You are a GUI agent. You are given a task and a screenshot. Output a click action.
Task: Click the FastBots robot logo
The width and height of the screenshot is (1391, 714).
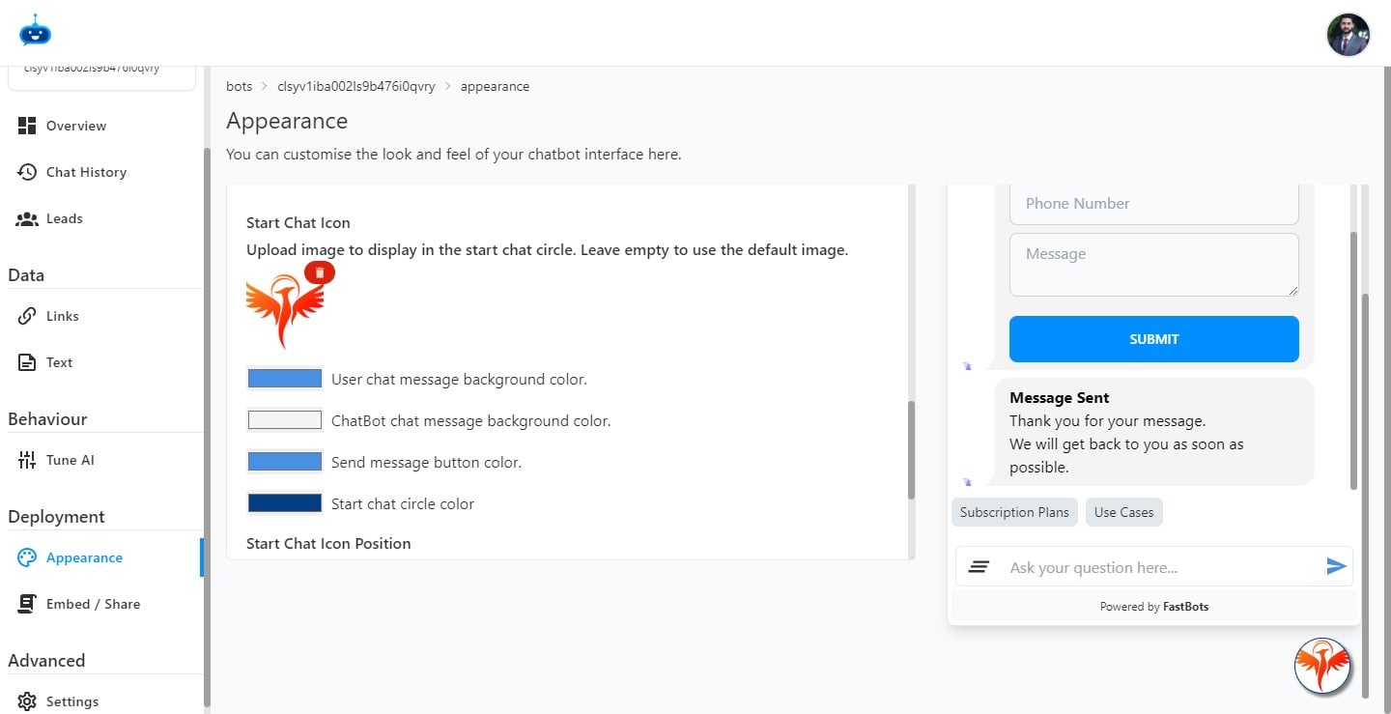click(35, 30)
